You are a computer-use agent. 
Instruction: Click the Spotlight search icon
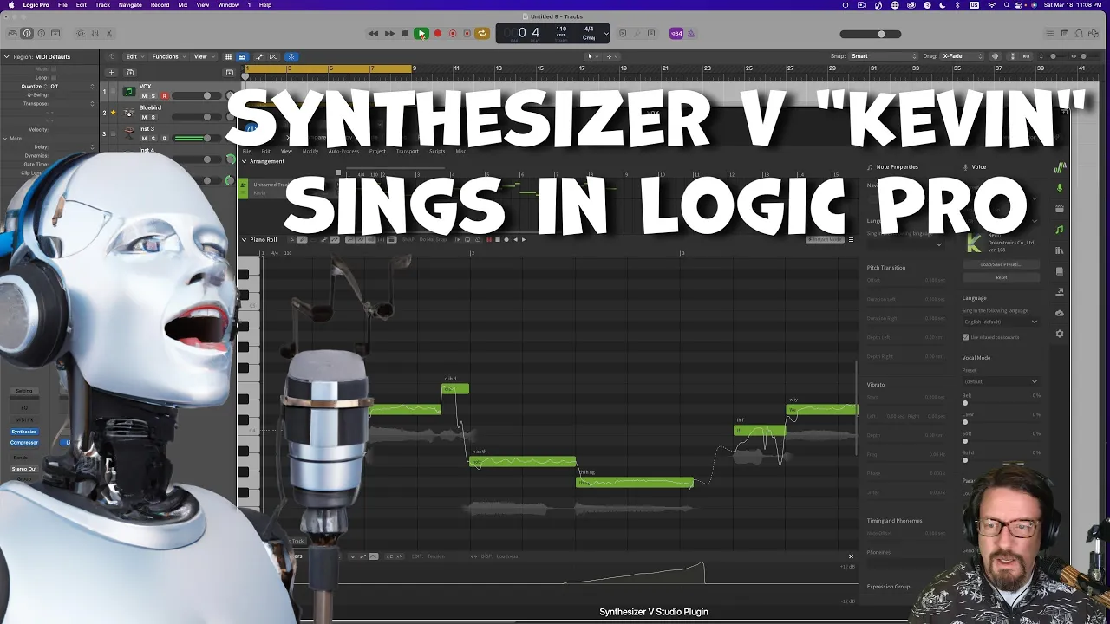(x=1008, y=5)
